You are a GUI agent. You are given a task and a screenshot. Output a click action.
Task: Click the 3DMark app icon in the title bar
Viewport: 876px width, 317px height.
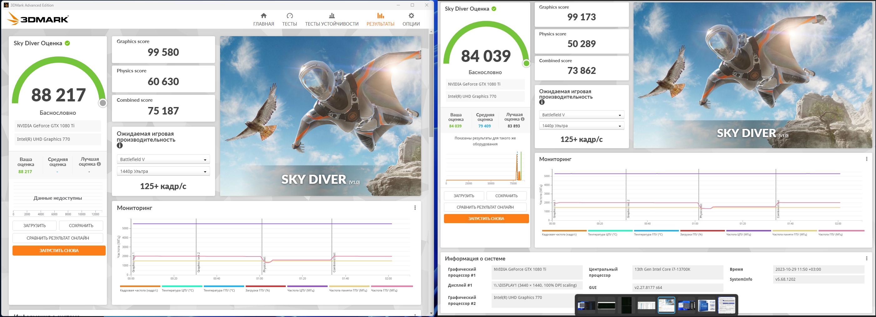tap(6, 5)
